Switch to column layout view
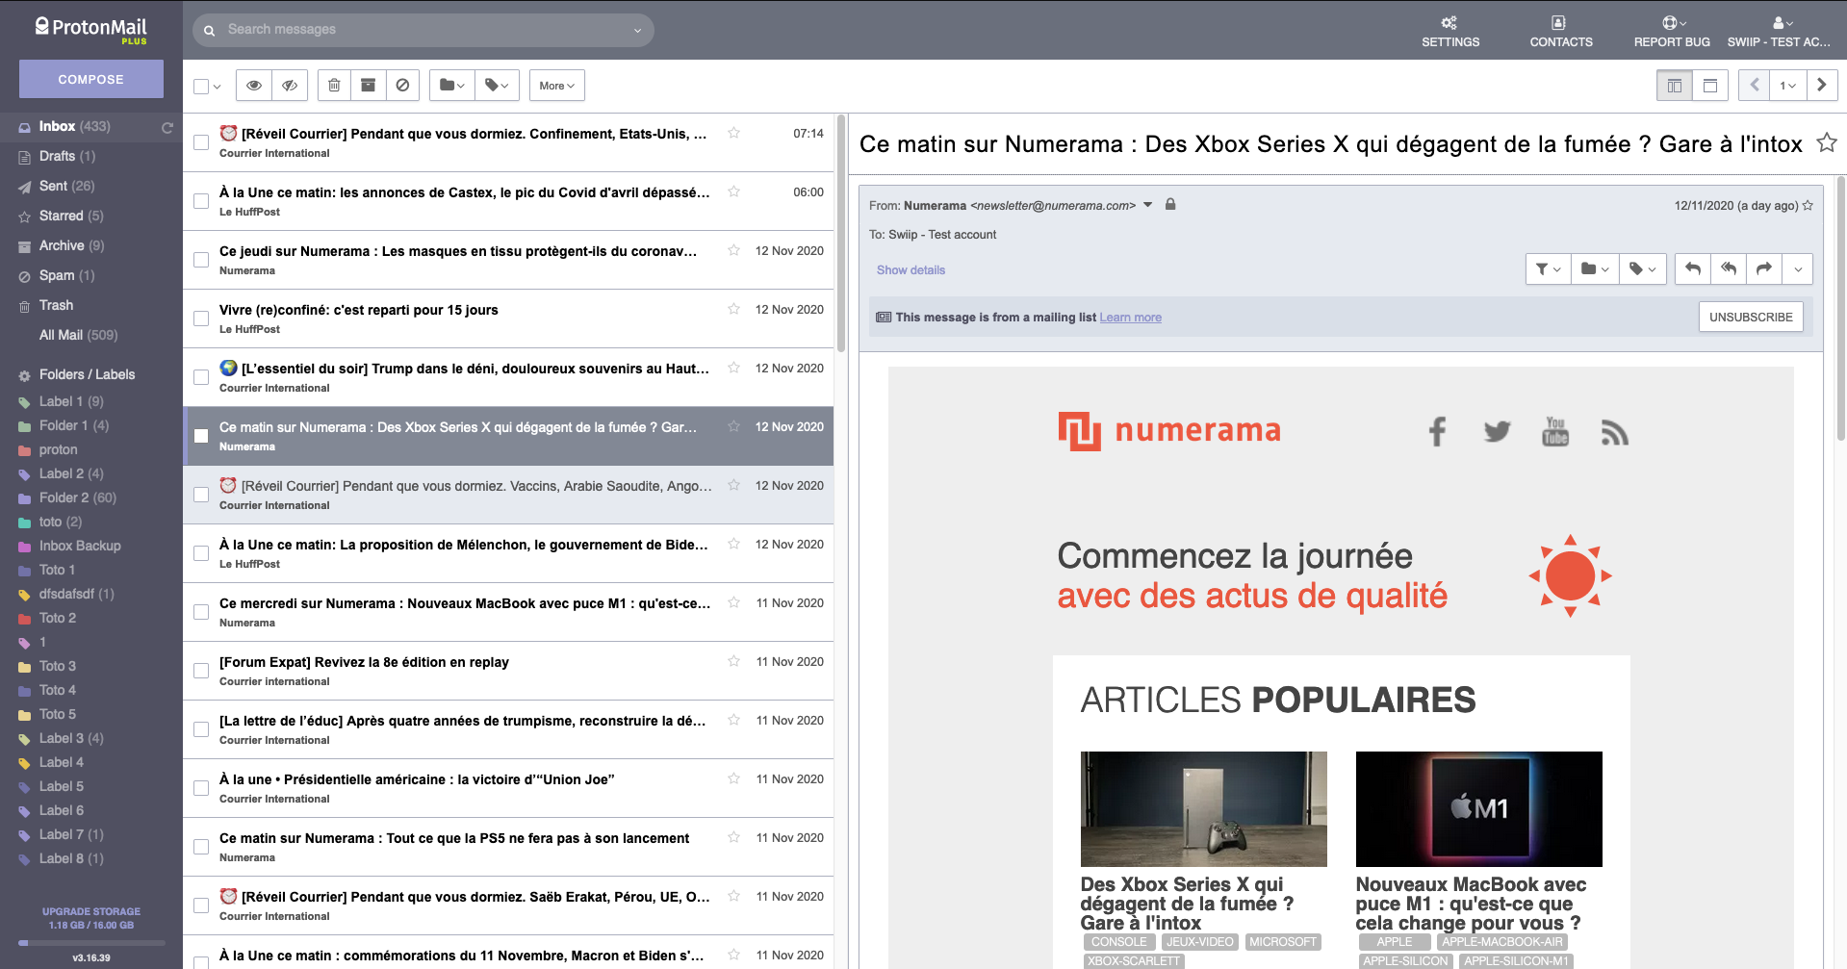This screenshot has height=969, width=1847. tap(1674, 86)
